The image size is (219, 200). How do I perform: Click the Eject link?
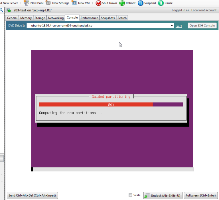(x=179, y=26)
